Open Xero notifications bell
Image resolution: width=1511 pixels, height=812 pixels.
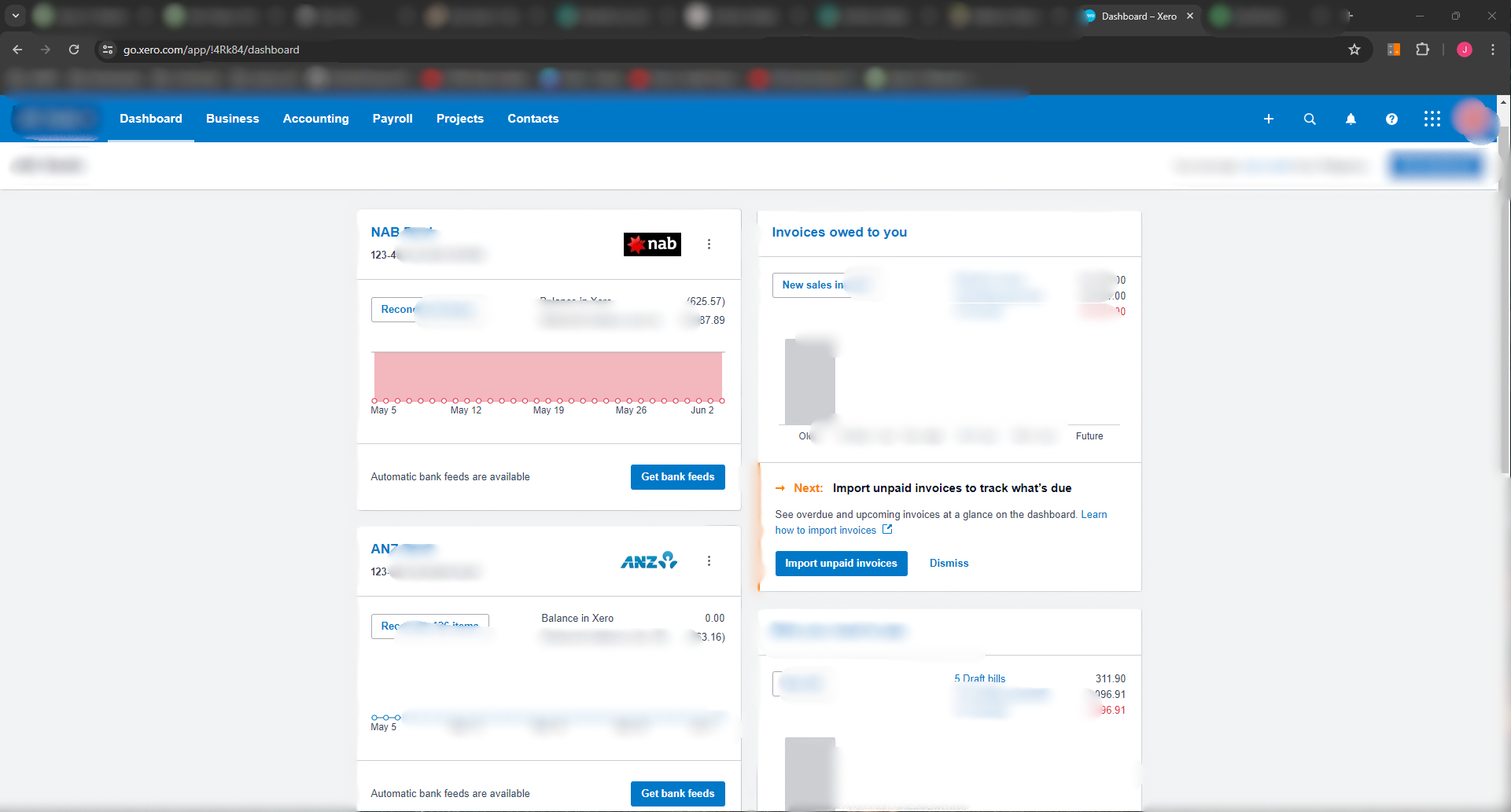coord(1351,119)
